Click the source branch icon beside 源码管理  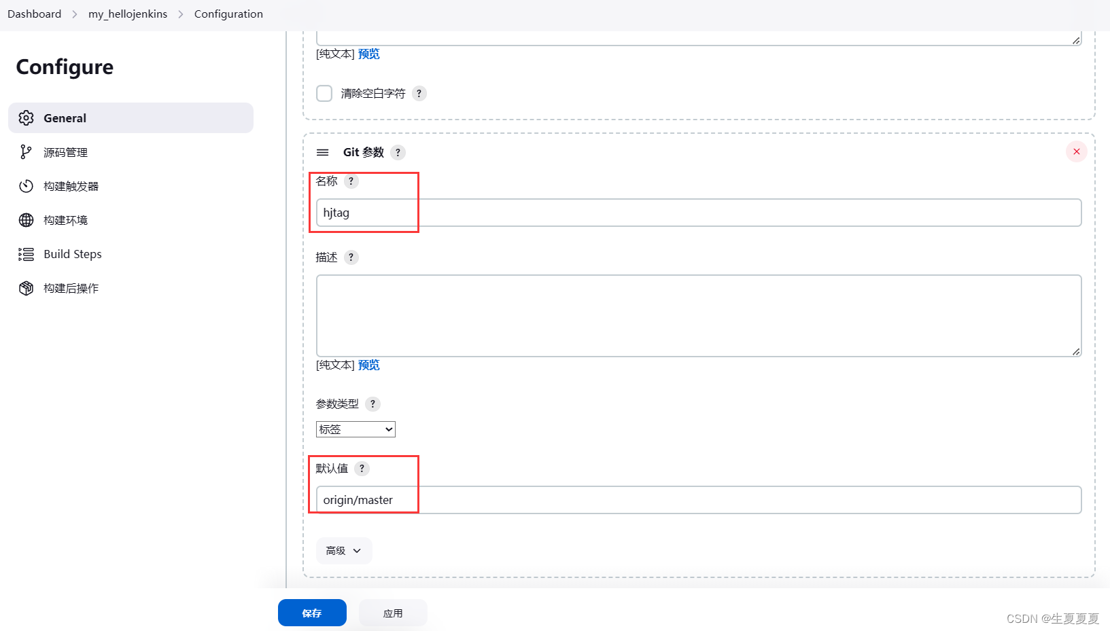click(x=26, y=152)
